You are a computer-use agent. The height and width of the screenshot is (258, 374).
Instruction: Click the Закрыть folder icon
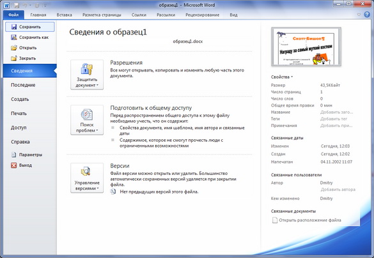(x=14, y=58)
